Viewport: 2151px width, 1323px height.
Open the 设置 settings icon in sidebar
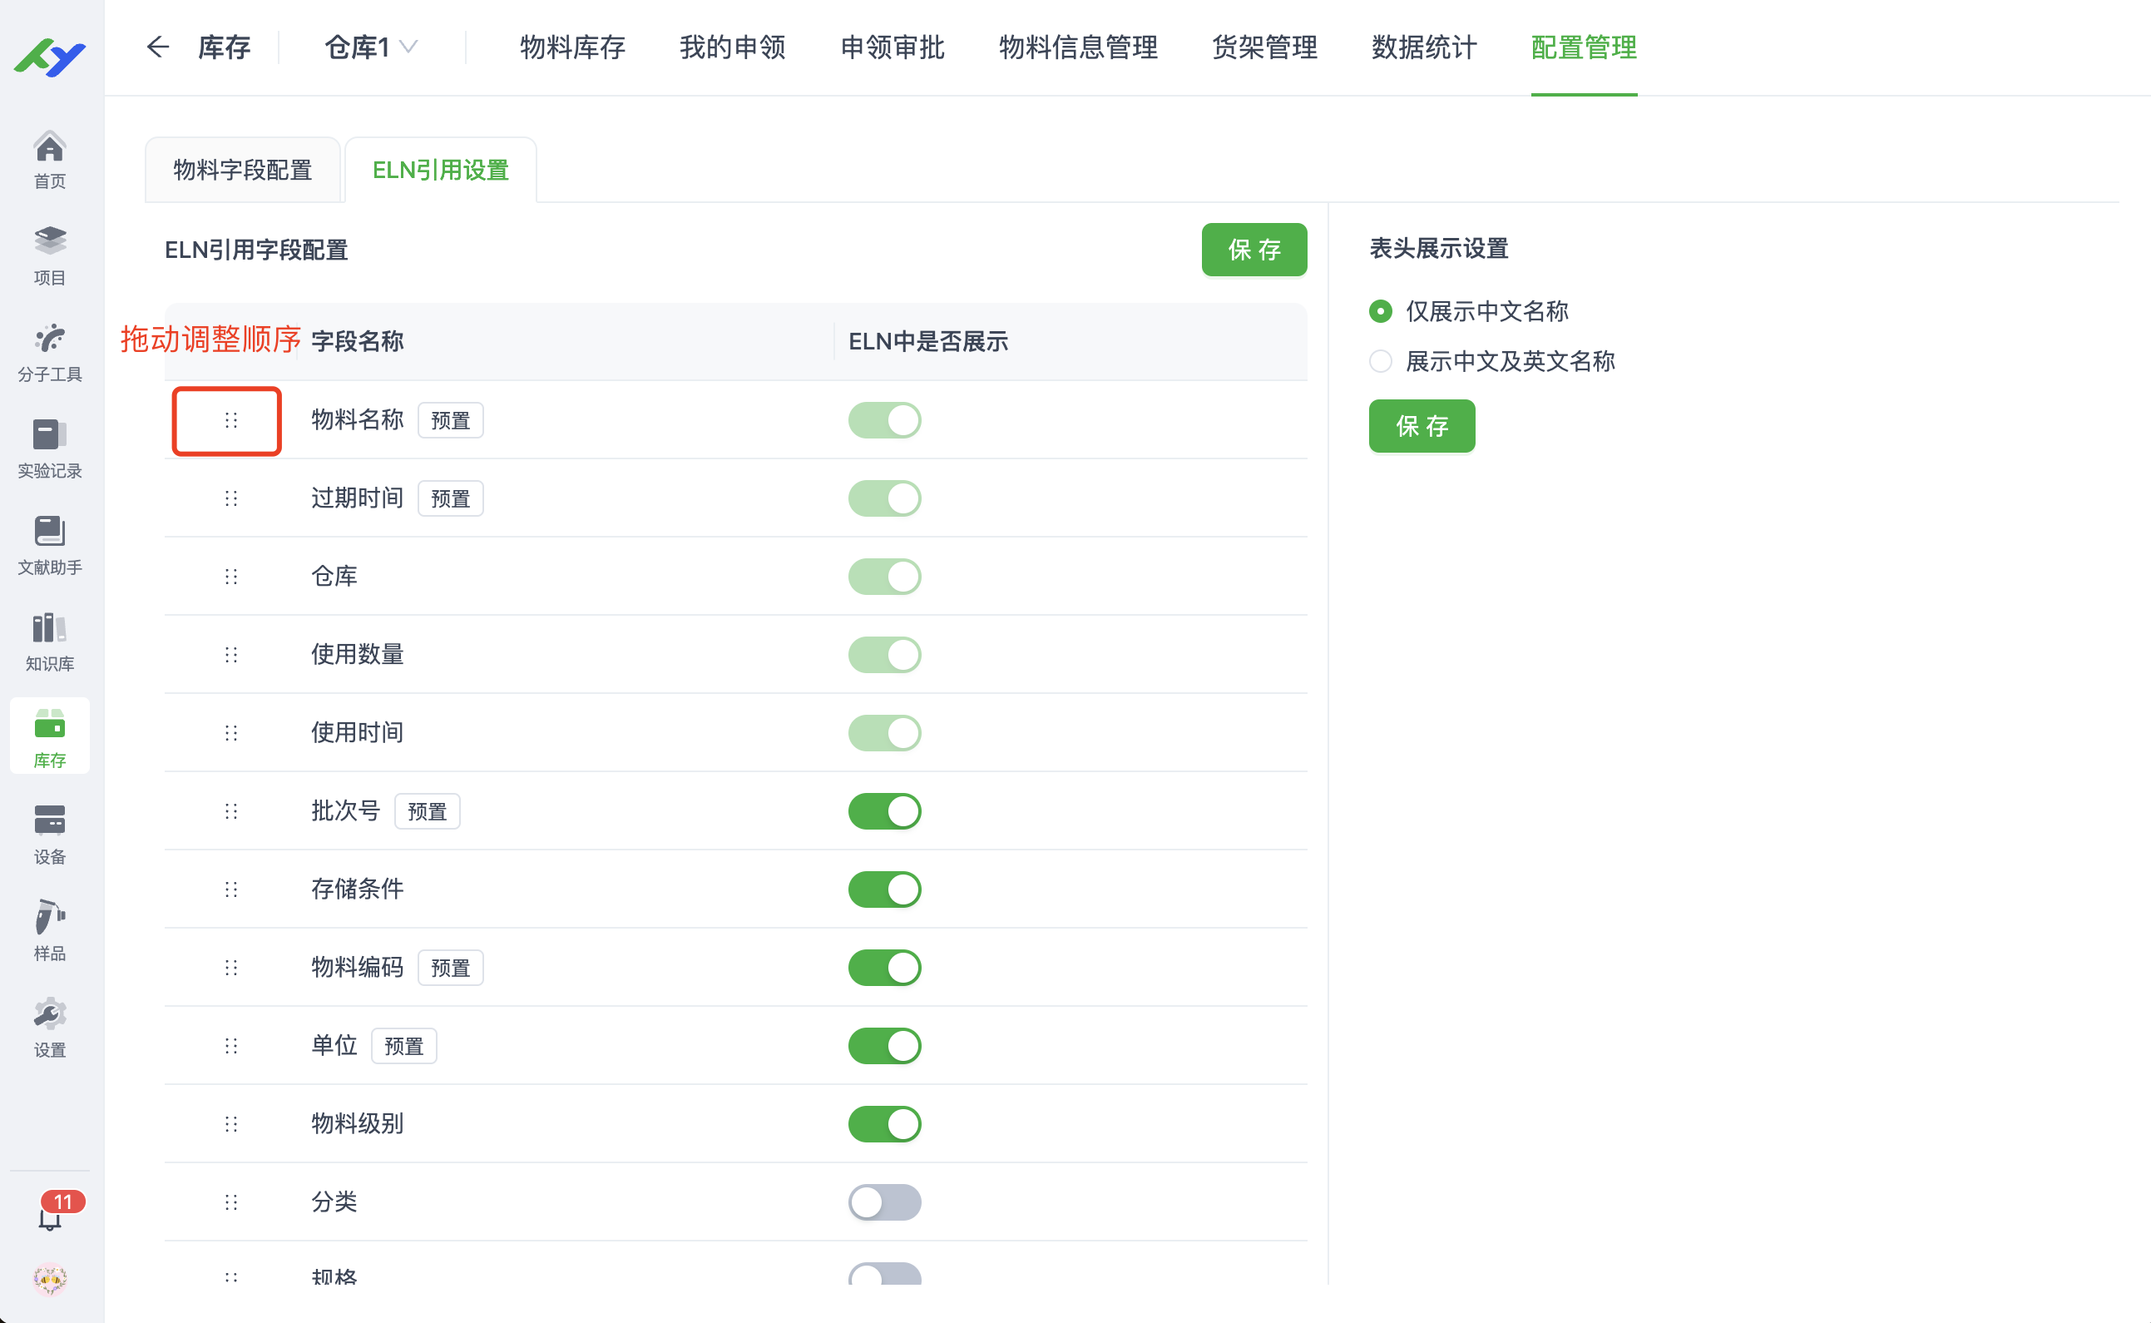49,1025
